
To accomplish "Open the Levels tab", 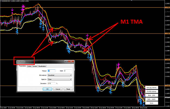I will (35, 66).
